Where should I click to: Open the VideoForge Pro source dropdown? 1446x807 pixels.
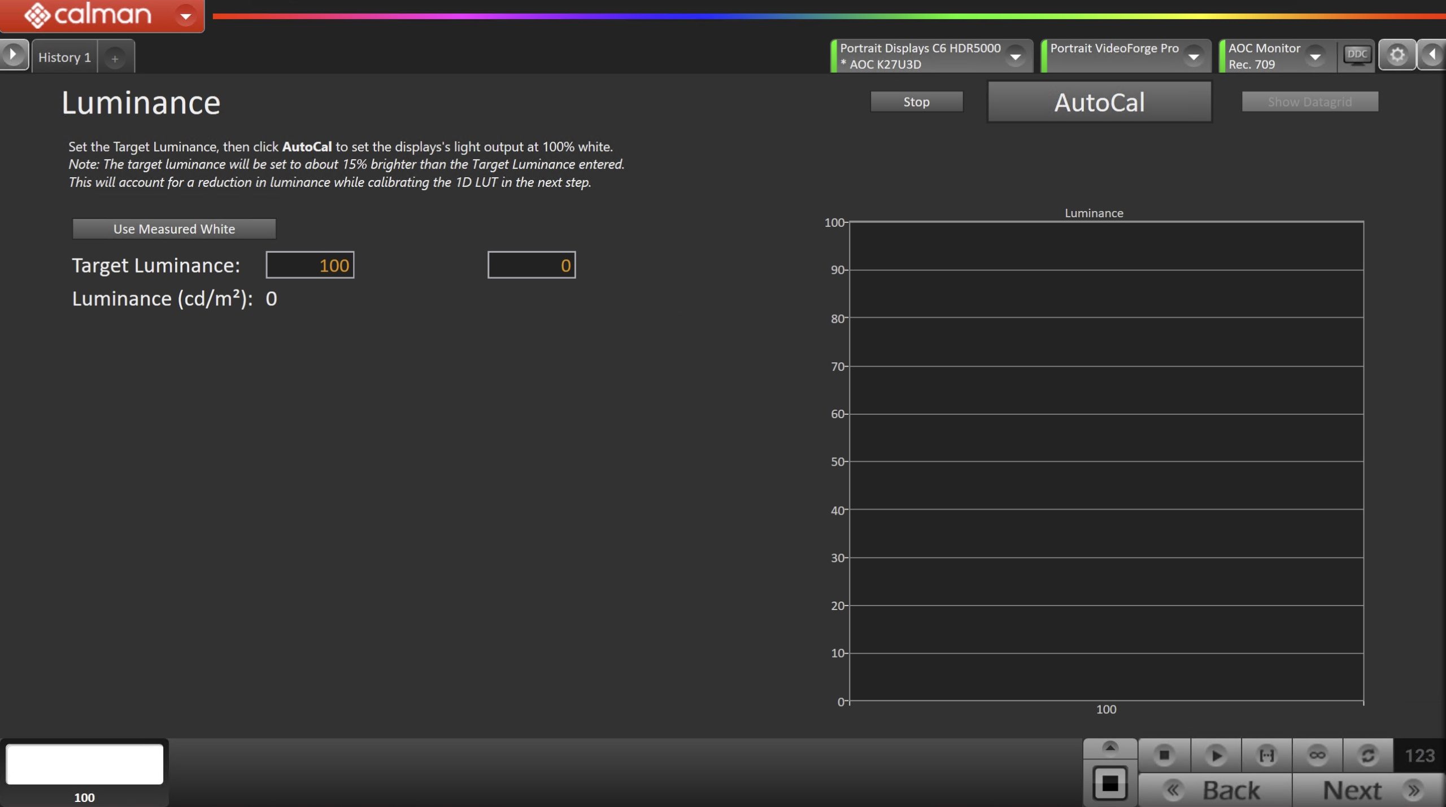pyautogui.click(x=1194, y=56)
